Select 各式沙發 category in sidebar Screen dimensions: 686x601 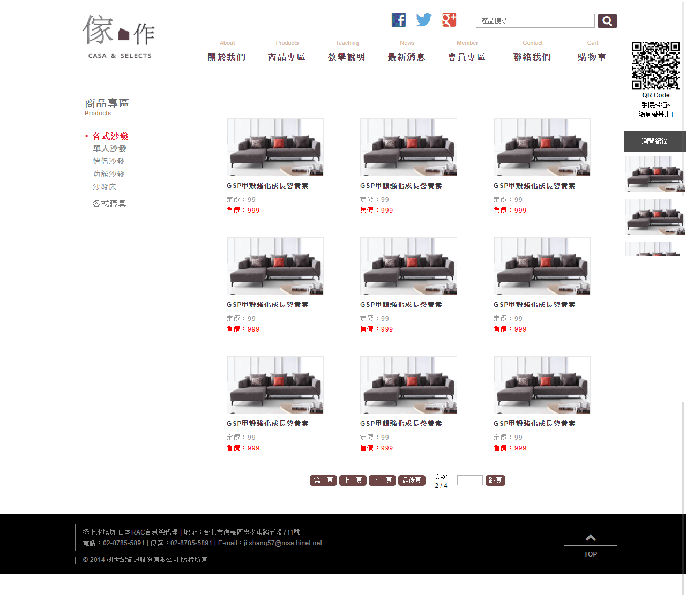(x=110, y=136)
